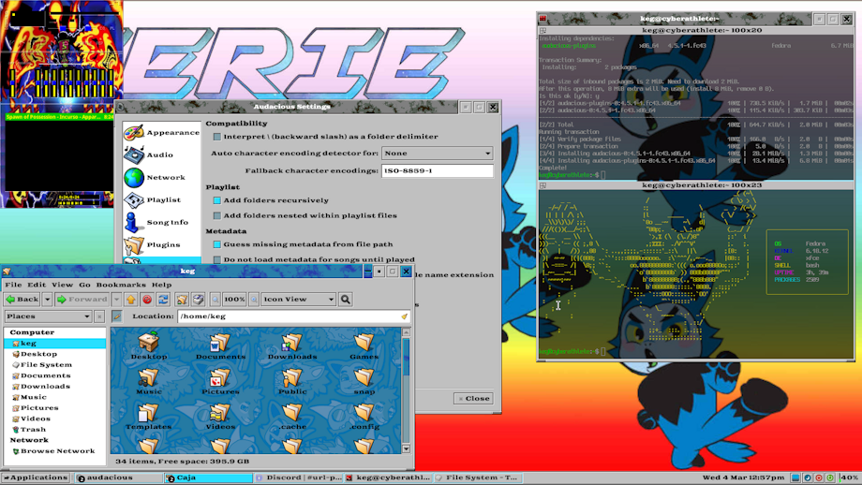Expand the Icon View mode dropdown

297,300
